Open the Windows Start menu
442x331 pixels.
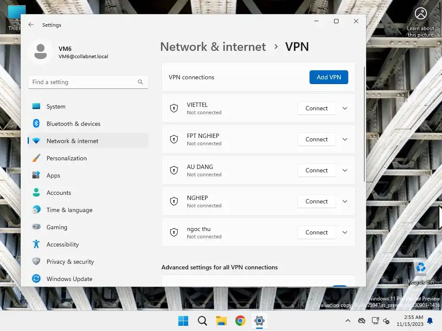pyautogui.click(x=183, y=321)
